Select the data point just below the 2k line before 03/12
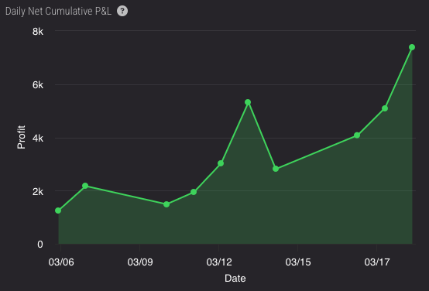This screenshot has width=429, height=291. tap(194, 192)
